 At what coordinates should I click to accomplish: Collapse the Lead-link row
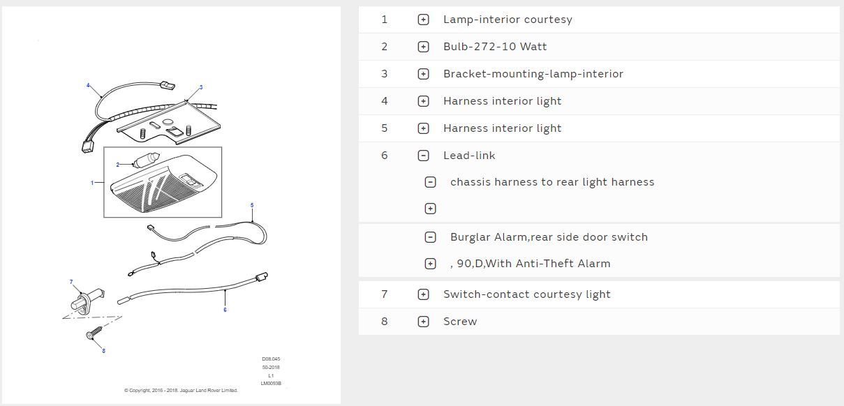pos(423,156)
